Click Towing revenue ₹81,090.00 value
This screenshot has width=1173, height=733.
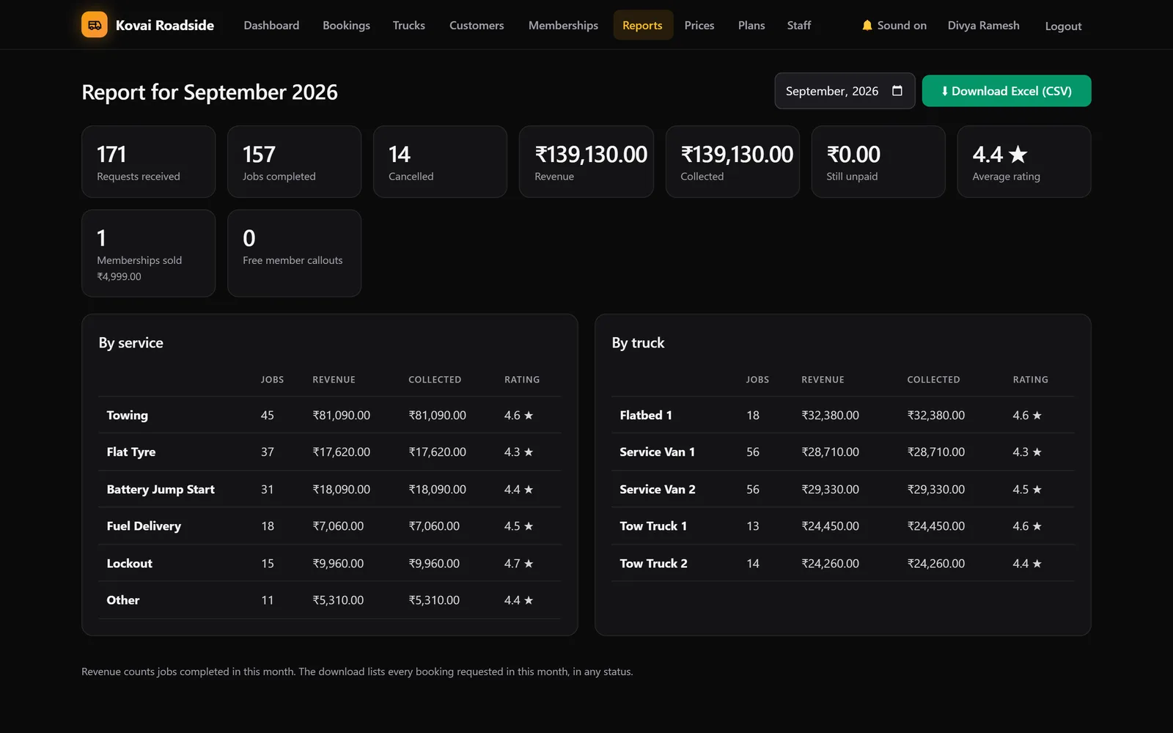341,415
